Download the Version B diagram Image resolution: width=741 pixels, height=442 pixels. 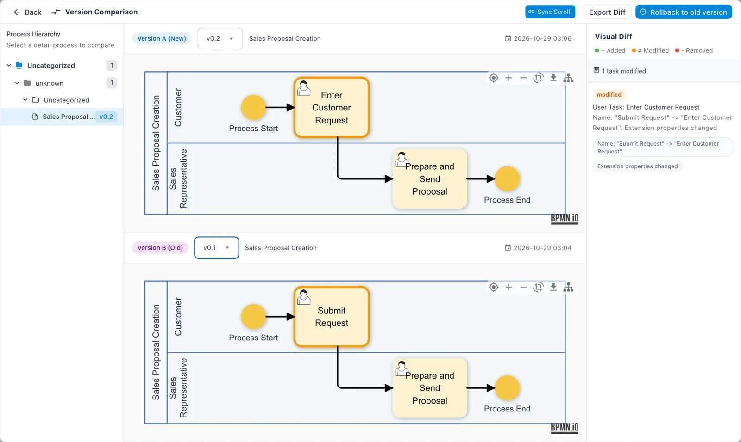[x=553, y=287]
